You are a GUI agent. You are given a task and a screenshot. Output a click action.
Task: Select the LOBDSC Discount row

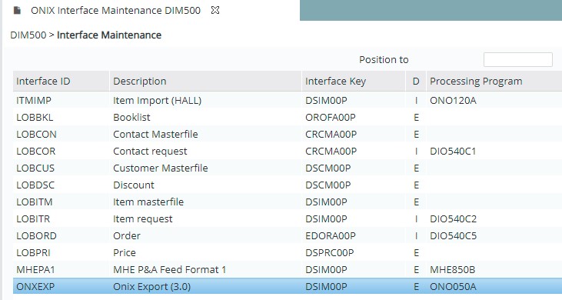(x=288, y=185)
